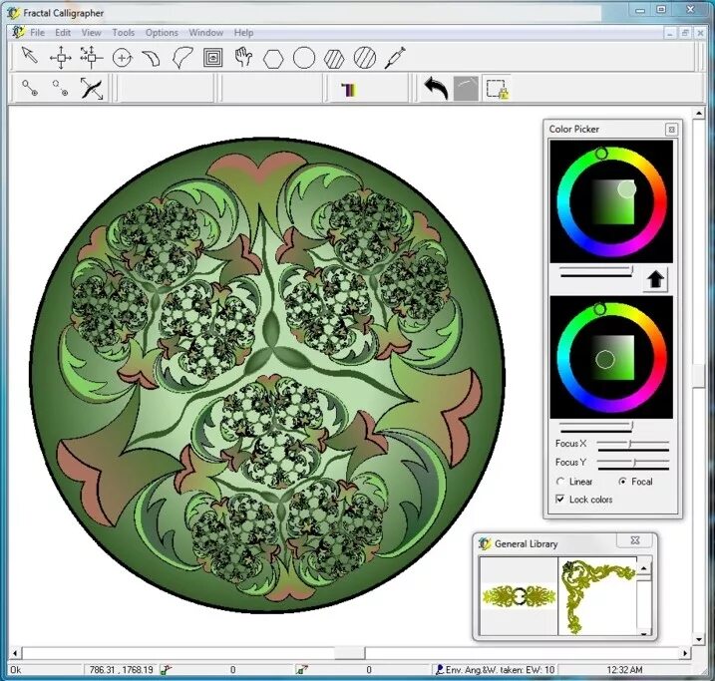Select the corner flourish library thumbnail

(597, 596)
